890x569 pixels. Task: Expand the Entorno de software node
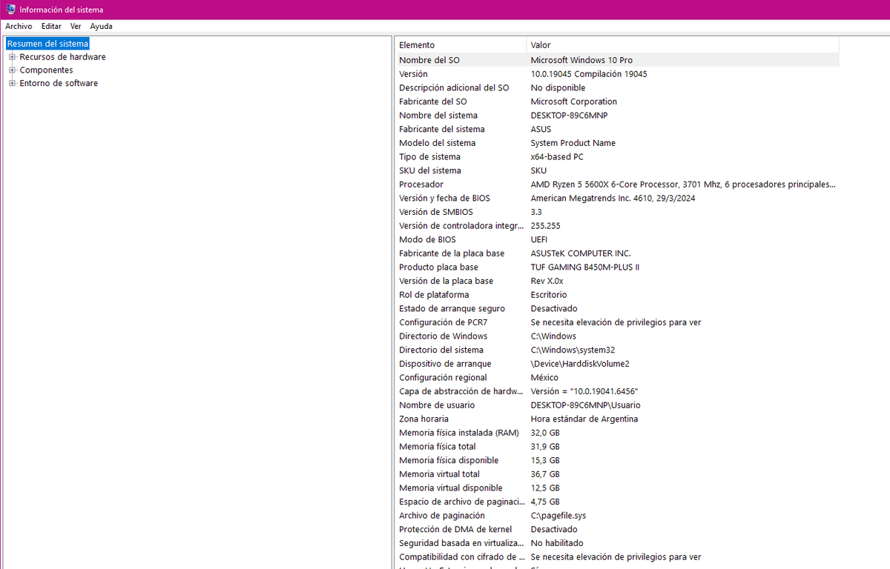tap(12, 84)
